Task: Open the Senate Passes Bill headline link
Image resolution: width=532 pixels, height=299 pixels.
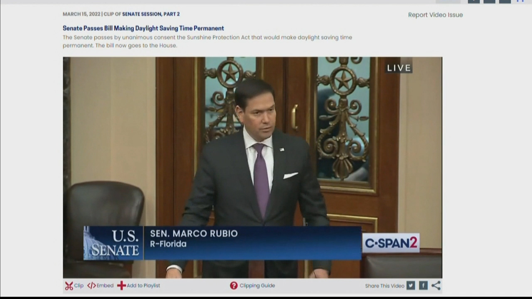Action: [x=143, y=28]
